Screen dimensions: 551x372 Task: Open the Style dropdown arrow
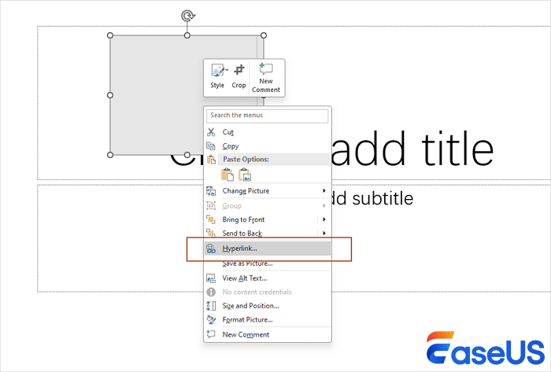tap(227, 70)
